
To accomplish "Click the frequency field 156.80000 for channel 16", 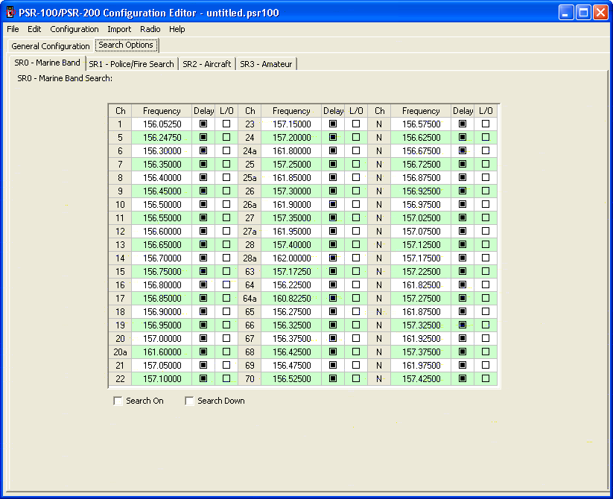I will (x=162, y=285).
